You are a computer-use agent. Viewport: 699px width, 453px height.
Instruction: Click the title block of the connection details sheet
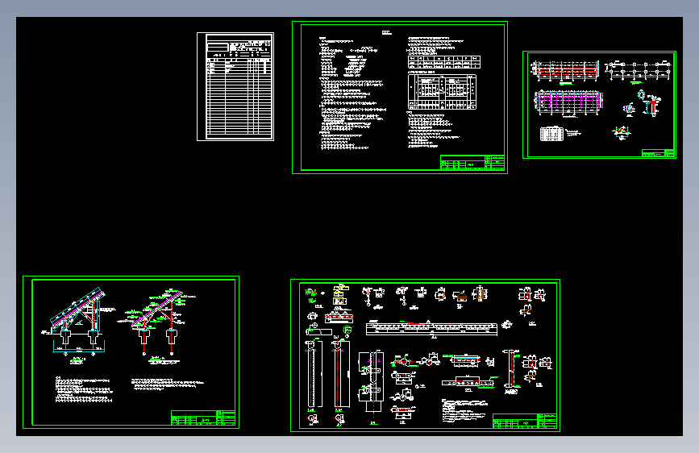click(x=525, y=421)
